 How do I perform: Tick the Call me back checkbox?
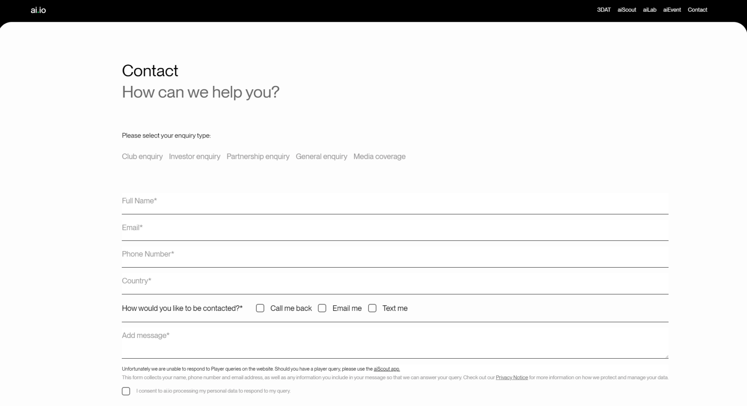click(260, 308)
